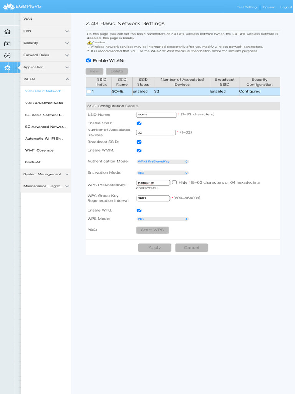The width and height of the screenshot is (295, 394).
Task: Toggle the Enable WMM checkbox
Action: [x=139, y=150]
